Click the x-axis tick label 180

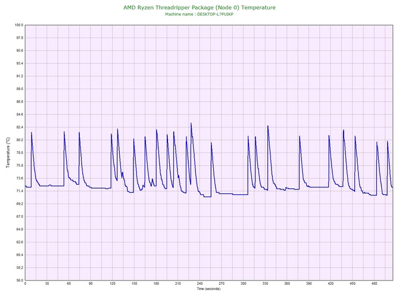pos(156,284)
